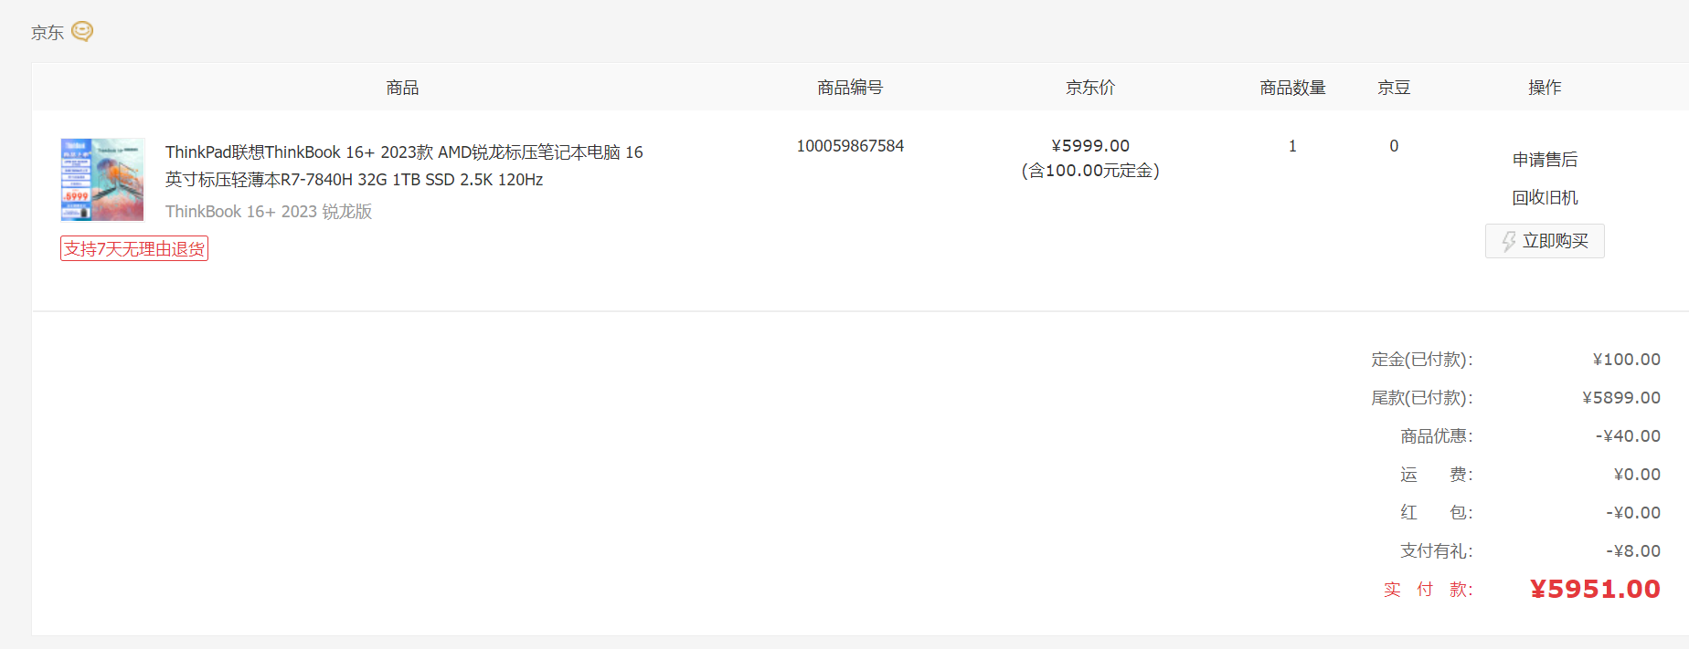Click the 京豆 column header
Viewport: 1689px width, 649px height.
1394,88
